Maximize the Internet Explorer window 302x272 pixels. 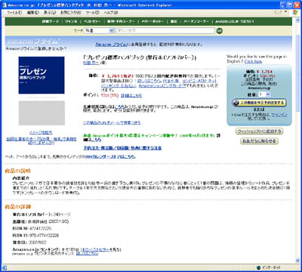pyautogui.click(x=291, y=5)
